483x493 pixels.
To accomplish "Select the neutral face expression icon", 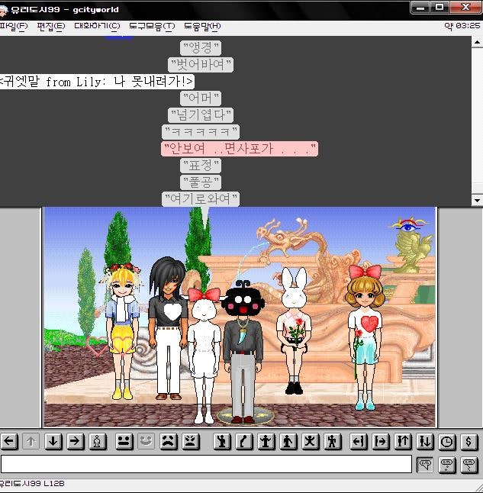I will [122, 441].
